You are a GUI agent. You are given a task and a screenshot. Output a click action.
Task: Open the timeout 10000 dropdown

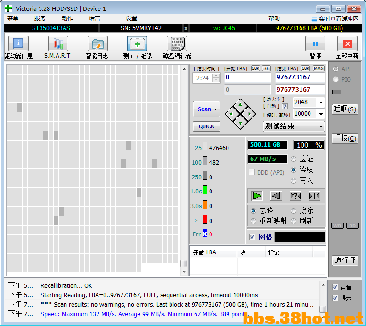point(321,114)
